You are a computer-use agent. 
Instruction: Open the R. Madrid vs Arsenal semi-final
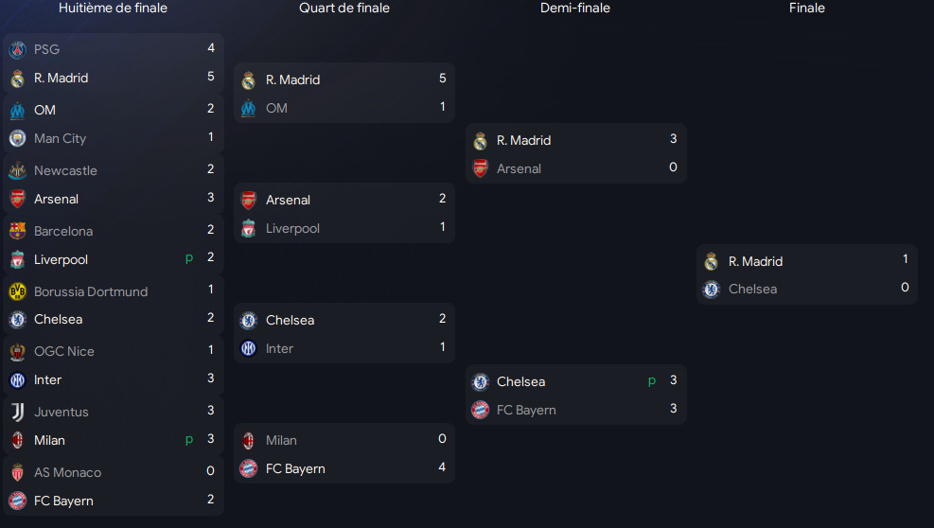[576, 153]
